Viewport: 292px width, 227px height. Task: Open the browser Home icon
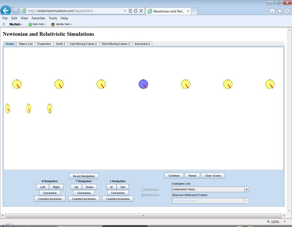[272, 11]
